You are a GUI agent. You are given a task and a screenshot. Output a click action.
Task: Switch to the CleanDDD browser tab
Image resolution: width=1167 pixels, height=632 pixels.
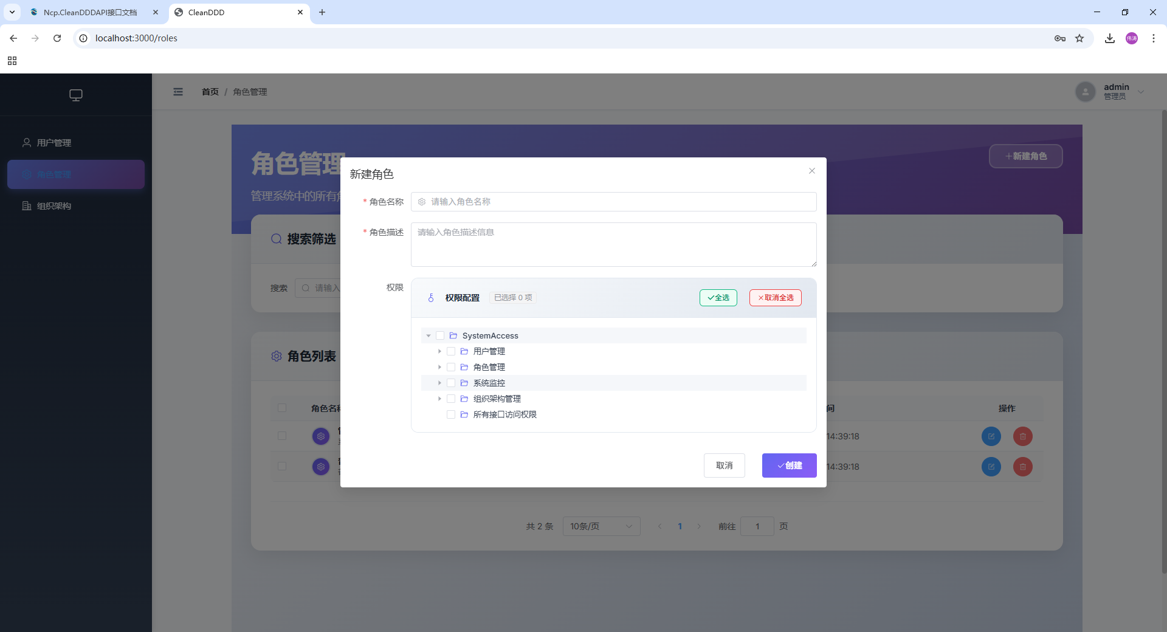[x=239, y=12]
